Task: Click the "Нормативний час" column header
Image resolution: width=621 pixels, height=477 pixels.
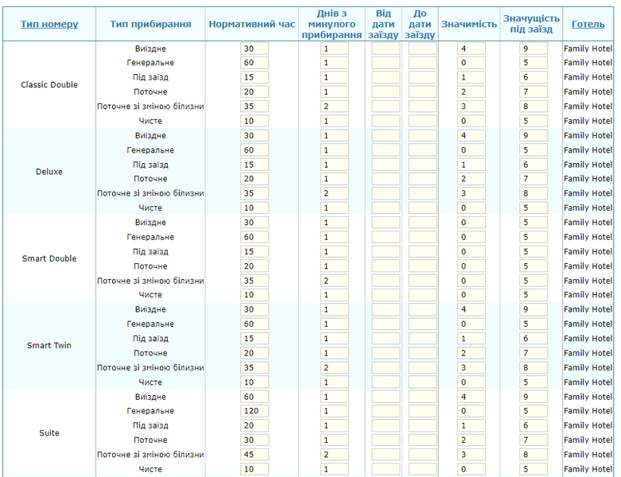Action: pyautogui.click(x=251, y=24)
